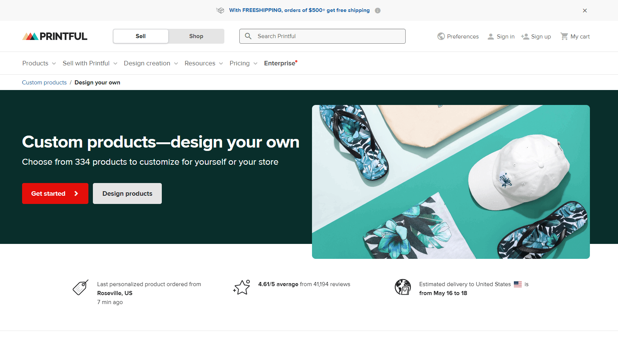Dismiss the free shipping banner
Screen dimensions: 618x347
click(585, 10)
